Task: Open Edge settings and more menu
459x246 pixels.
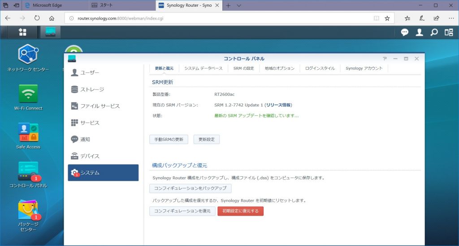Action: [451, 18]
